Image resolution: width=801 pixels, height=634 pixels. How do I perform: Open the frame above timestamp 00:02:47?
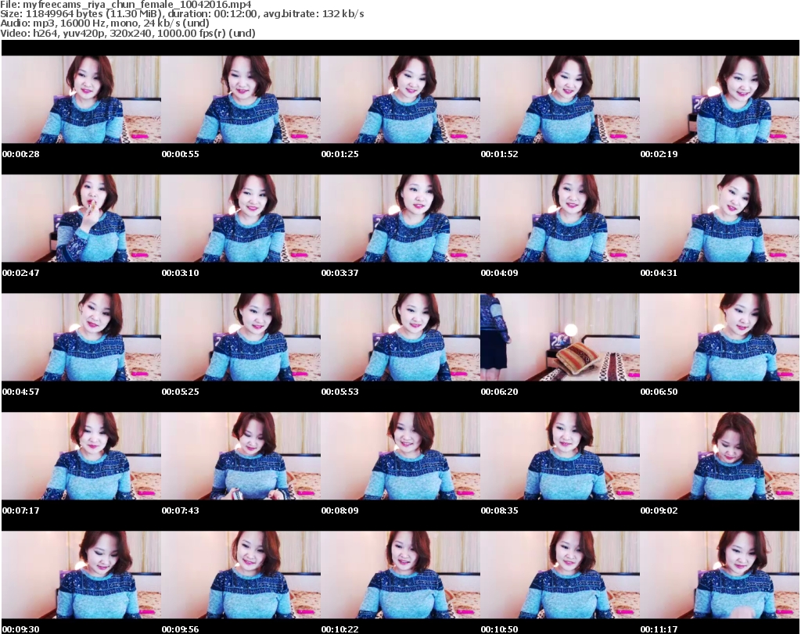[81, 218]
